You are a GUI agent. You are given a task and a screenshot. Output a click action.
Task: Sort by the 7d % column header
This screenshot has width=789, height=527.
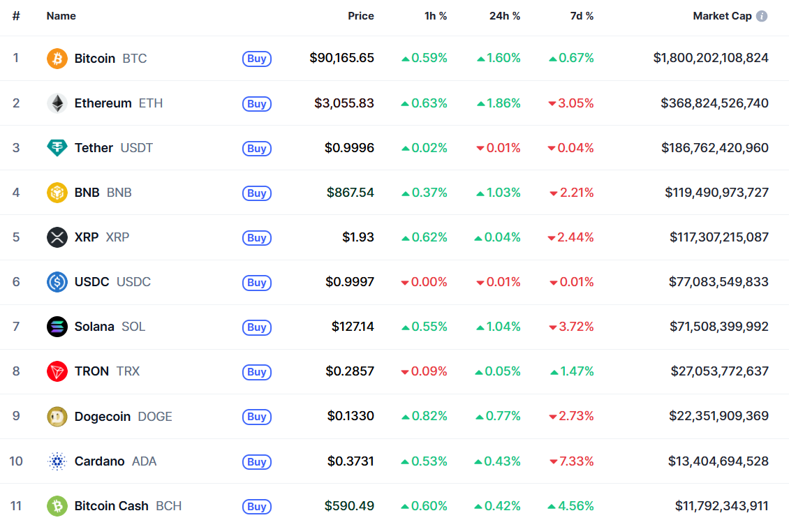tap(582, 16)
